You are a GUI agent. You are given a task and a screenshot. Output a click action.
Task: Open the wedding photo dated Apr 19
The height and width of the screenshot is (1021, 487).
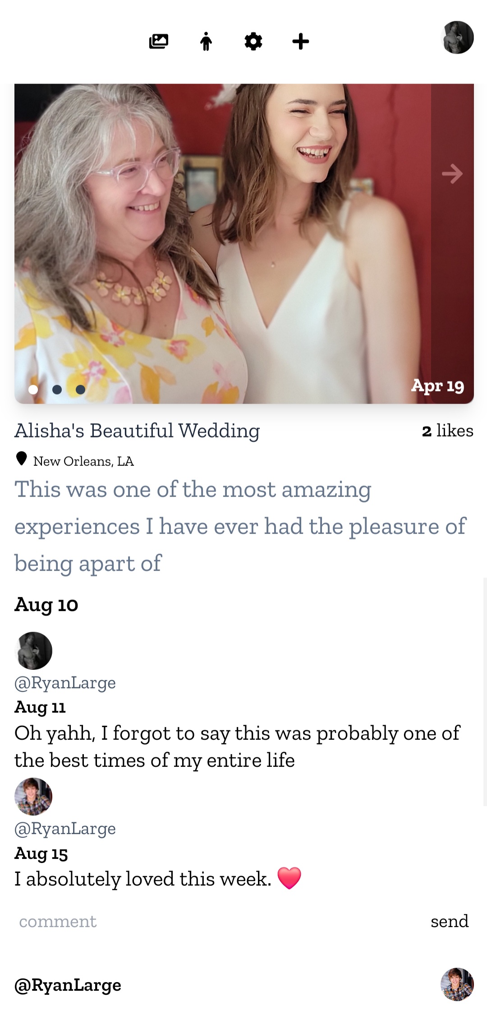(225, 244)
